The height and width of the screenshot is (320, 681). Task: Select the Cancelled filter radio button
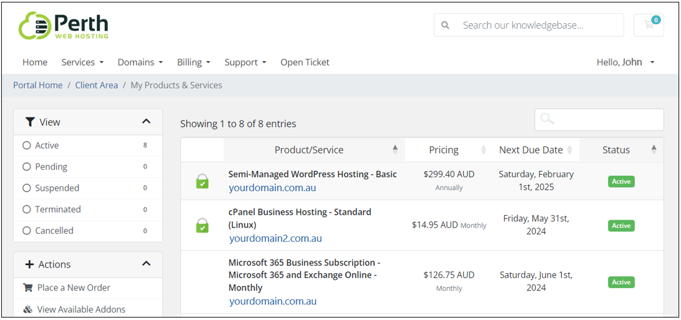(26, 231)
